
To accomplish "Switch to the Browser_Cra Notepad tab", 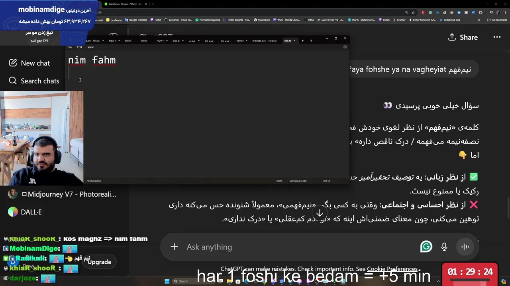I will point(259,41).
